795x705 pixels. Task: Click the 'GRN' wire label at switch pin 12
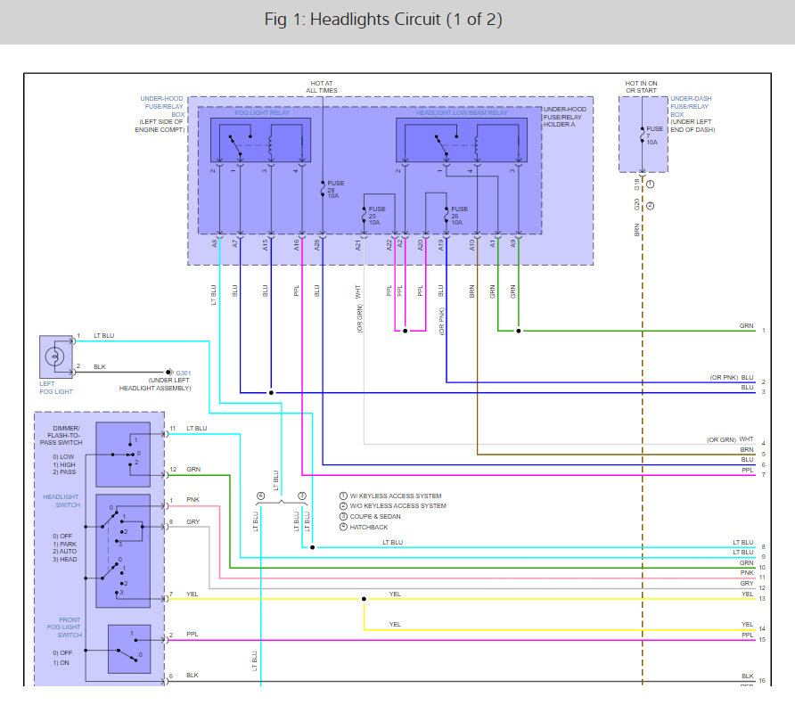coord(193,469)
